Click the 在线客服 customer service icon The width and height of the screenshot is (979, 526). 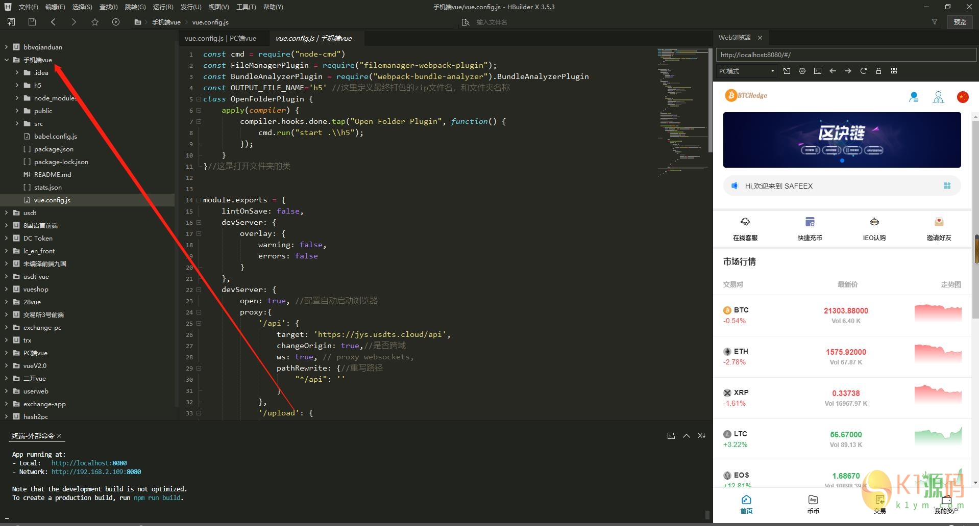745,222
